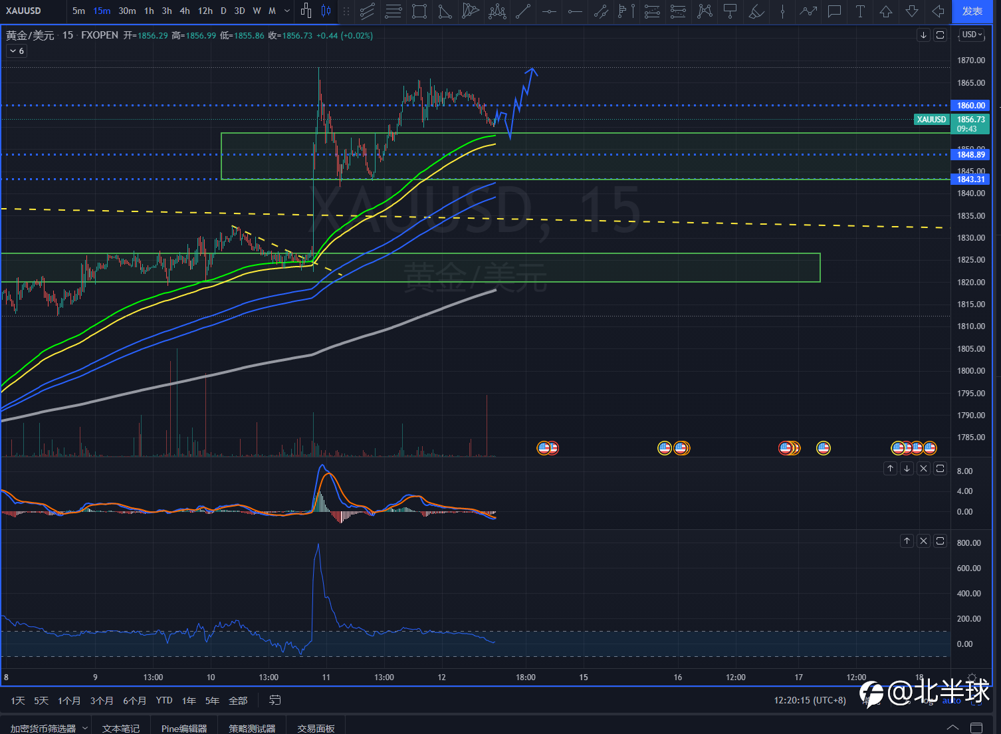Maximize the bottom widget panel

(976, 727)
